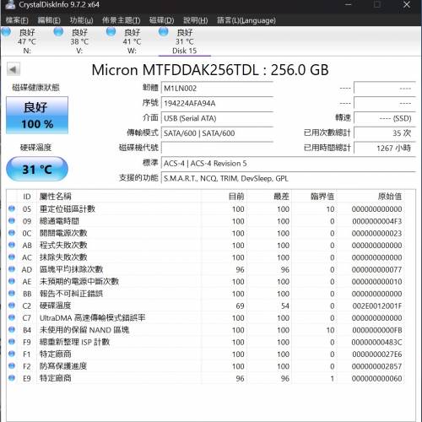
Task: Switch to the N: drive 47 °C tab
Action: (x=27, y=41)
